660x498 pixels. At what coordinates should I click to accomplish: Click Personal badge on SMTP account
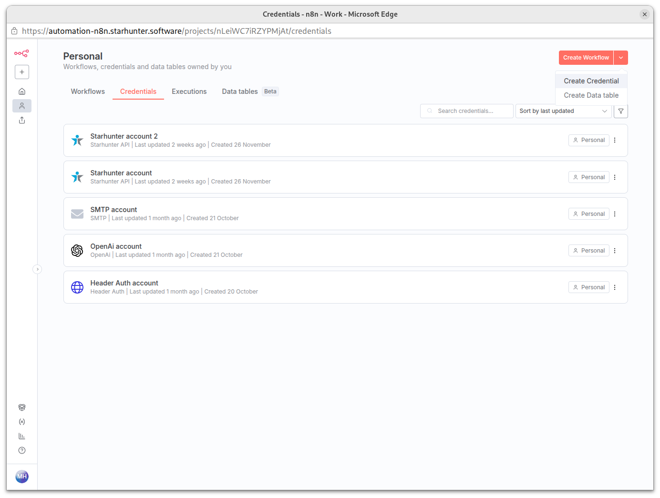click(589, 214)
